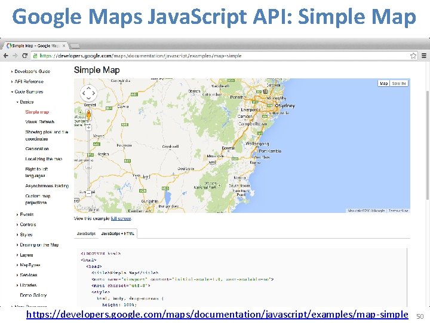This screenshot has width=430, height=323.
Task: Click the Goulburn label on the map
Action: point(186,168)
